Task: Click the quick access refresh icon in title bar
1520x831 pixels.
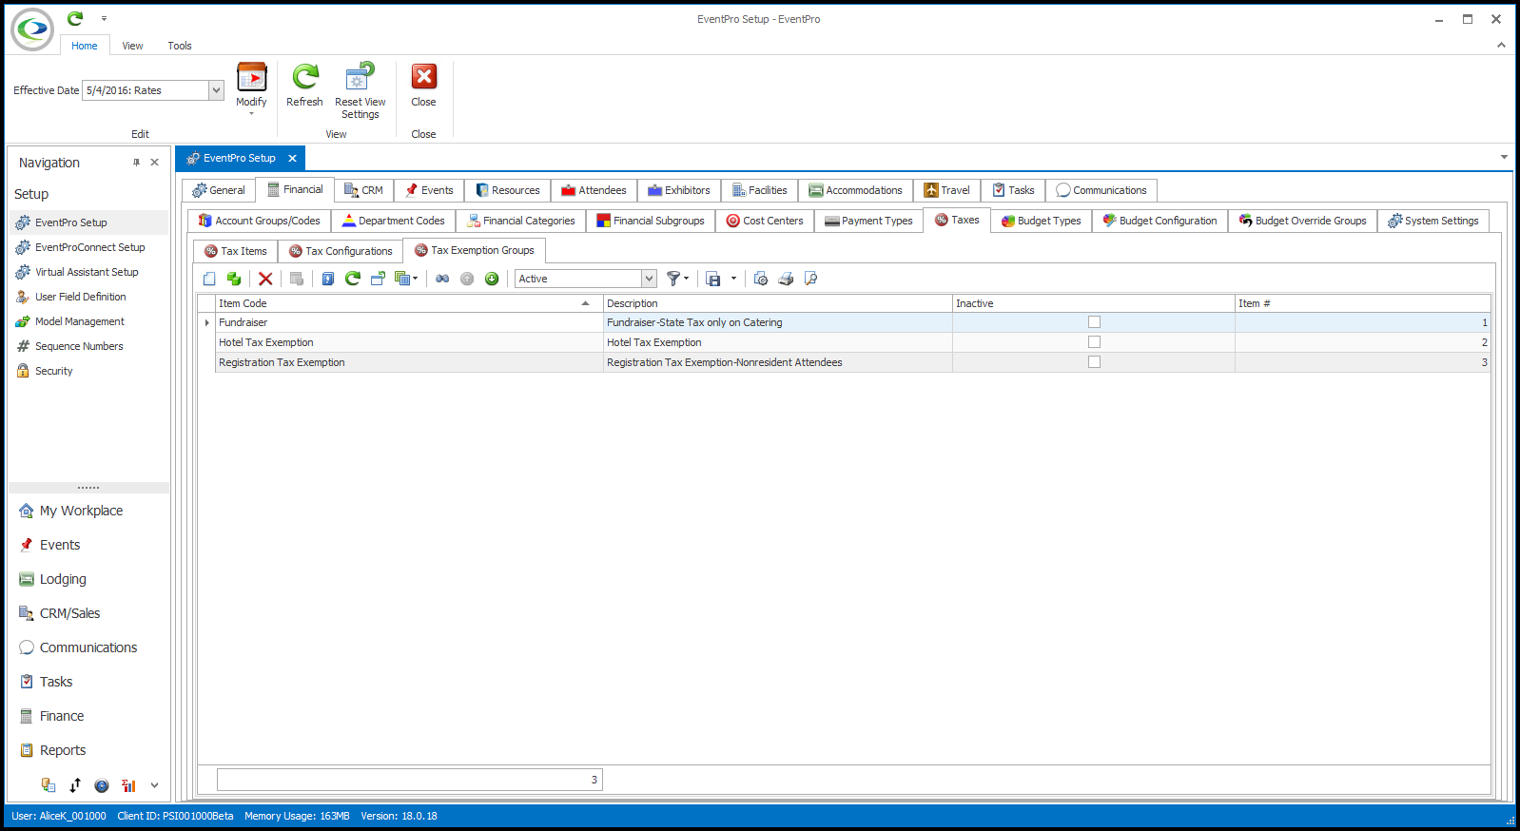Action: (x=75, y=18)
